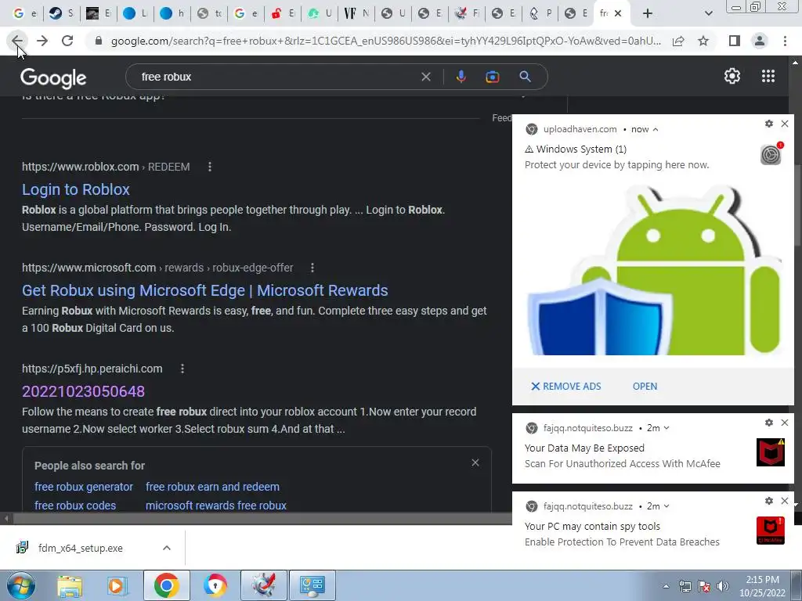Viewport: 802px width, 601px height.
Task: Select 'free robux generator' suggestion
Action: pos(83,487)
